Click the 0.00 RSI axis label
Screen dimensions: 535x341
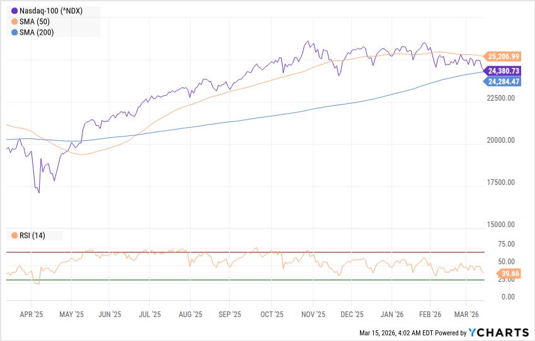coord(508,297)
